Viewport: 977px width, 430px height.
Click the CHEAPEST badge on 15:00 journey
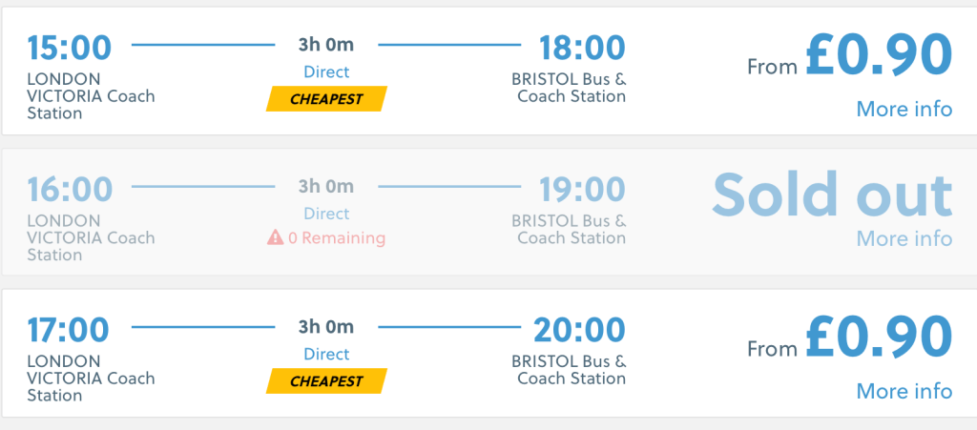pyautogui.click(x=326, y=98)
